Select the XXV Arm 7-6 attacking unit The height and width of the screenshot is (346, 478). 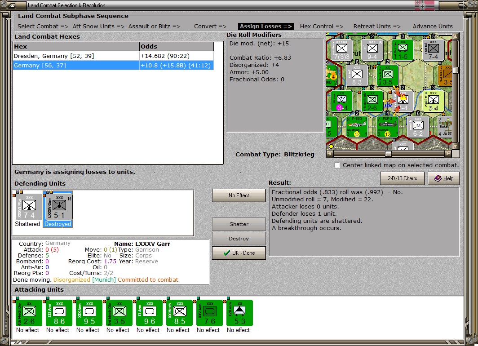click(x=210, y=313)
